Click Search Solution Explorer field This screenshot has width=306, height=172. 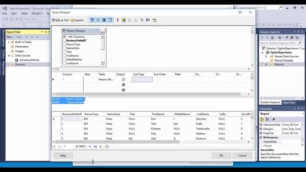[279, 43]
